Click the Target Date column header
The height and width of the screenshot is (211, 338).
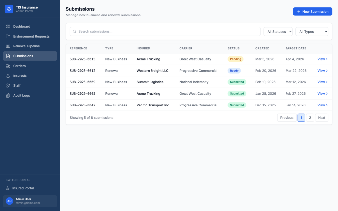click(x=296, y=48)
